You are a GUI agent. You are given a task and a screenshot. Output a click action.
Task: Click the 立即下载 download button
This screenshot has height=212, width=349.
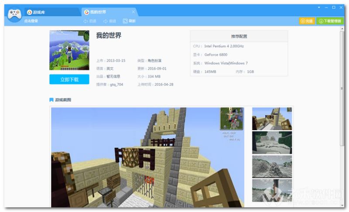pyautogui.click(x=69, y=80)
